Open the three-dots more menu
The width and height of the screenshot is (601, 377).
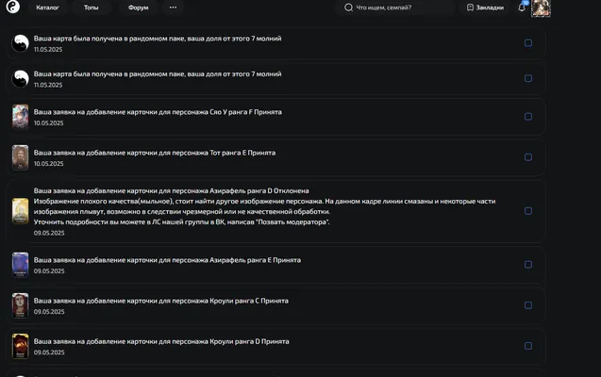click(x=173, y=8)
